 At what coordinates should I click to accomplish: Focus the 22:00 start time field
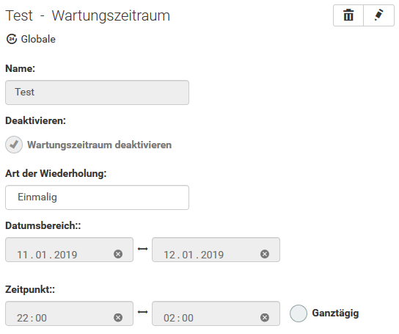click(69, 313)
